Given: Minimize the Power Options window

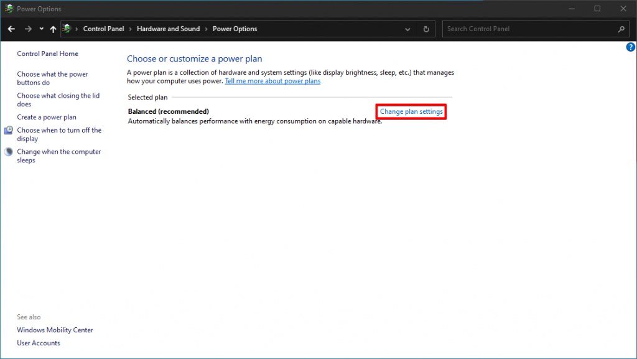Looking at the screenshot, I should pyautogui.click(x=572, y=9).
